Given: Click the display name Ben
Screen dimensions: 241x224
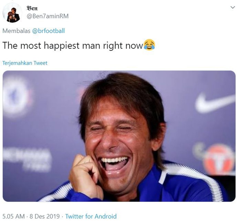Looking at the screenshot, I should tap(32, 8).
